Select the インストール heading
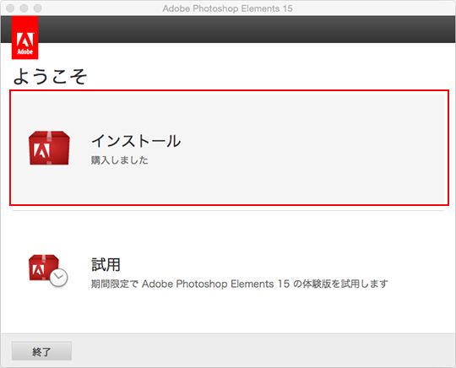 tap(136, 141)
